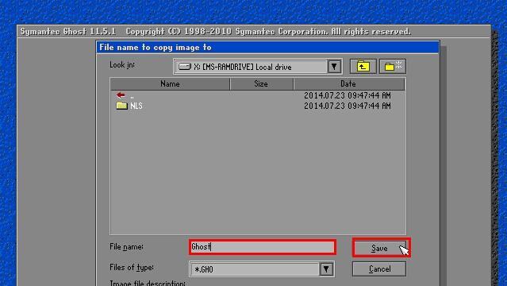Go up one folder level icon
Viewport: 507px width, 286px height.
363,67
